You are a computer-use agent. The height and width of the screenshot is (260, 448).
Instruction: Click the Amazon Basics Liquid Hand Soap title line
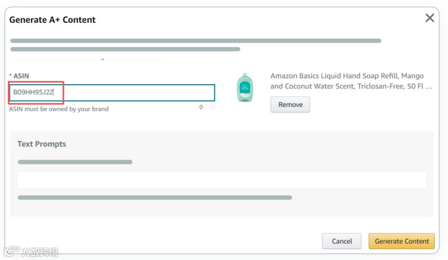pos(347,76)
